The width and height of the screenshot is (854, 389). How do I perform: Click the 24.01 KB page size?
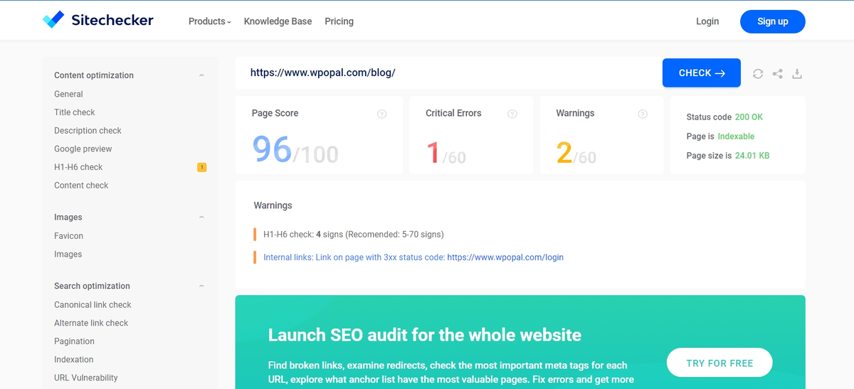click(752, 156)
